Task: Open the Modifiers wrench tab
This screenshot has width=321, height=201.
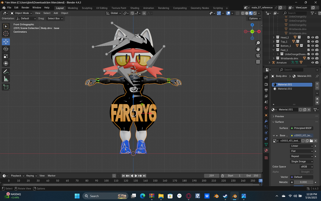Action: 266,121
